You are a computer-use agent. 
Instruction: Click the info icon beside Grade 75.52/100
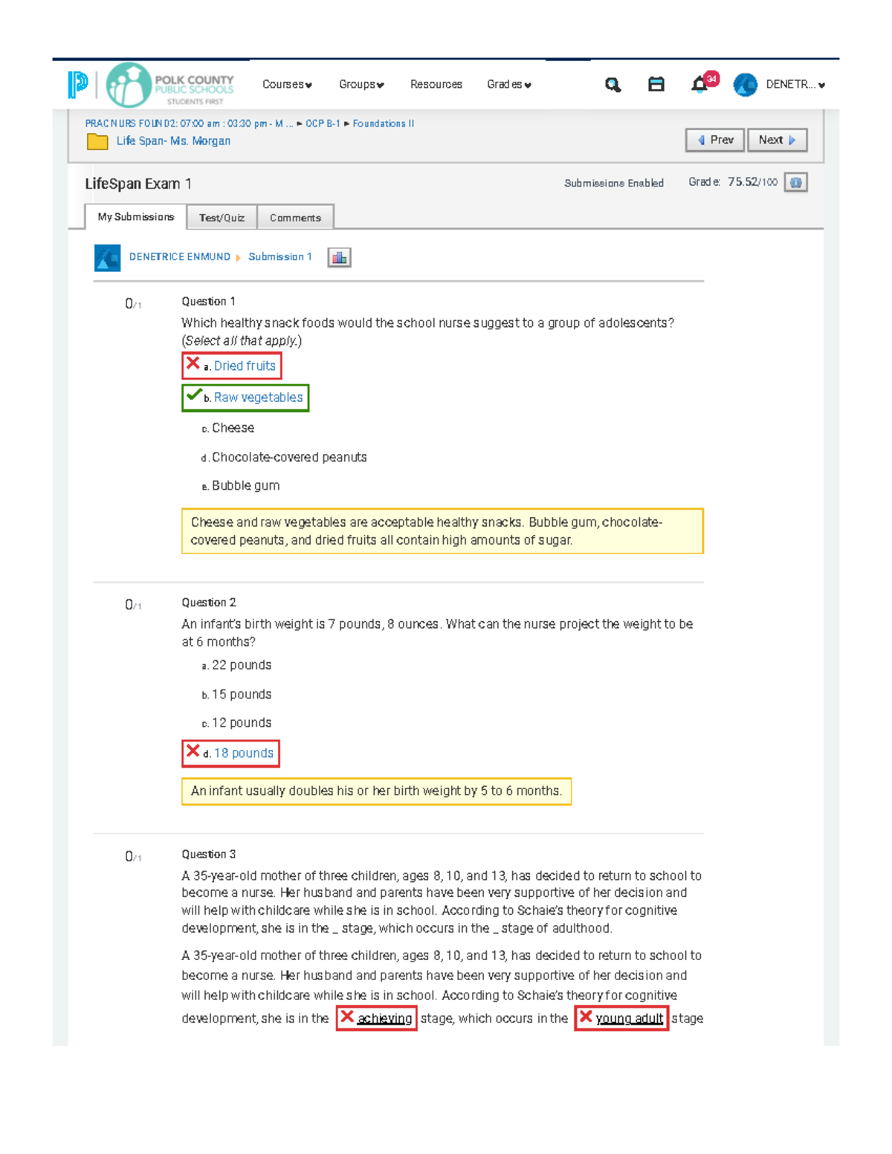[795, 181]
